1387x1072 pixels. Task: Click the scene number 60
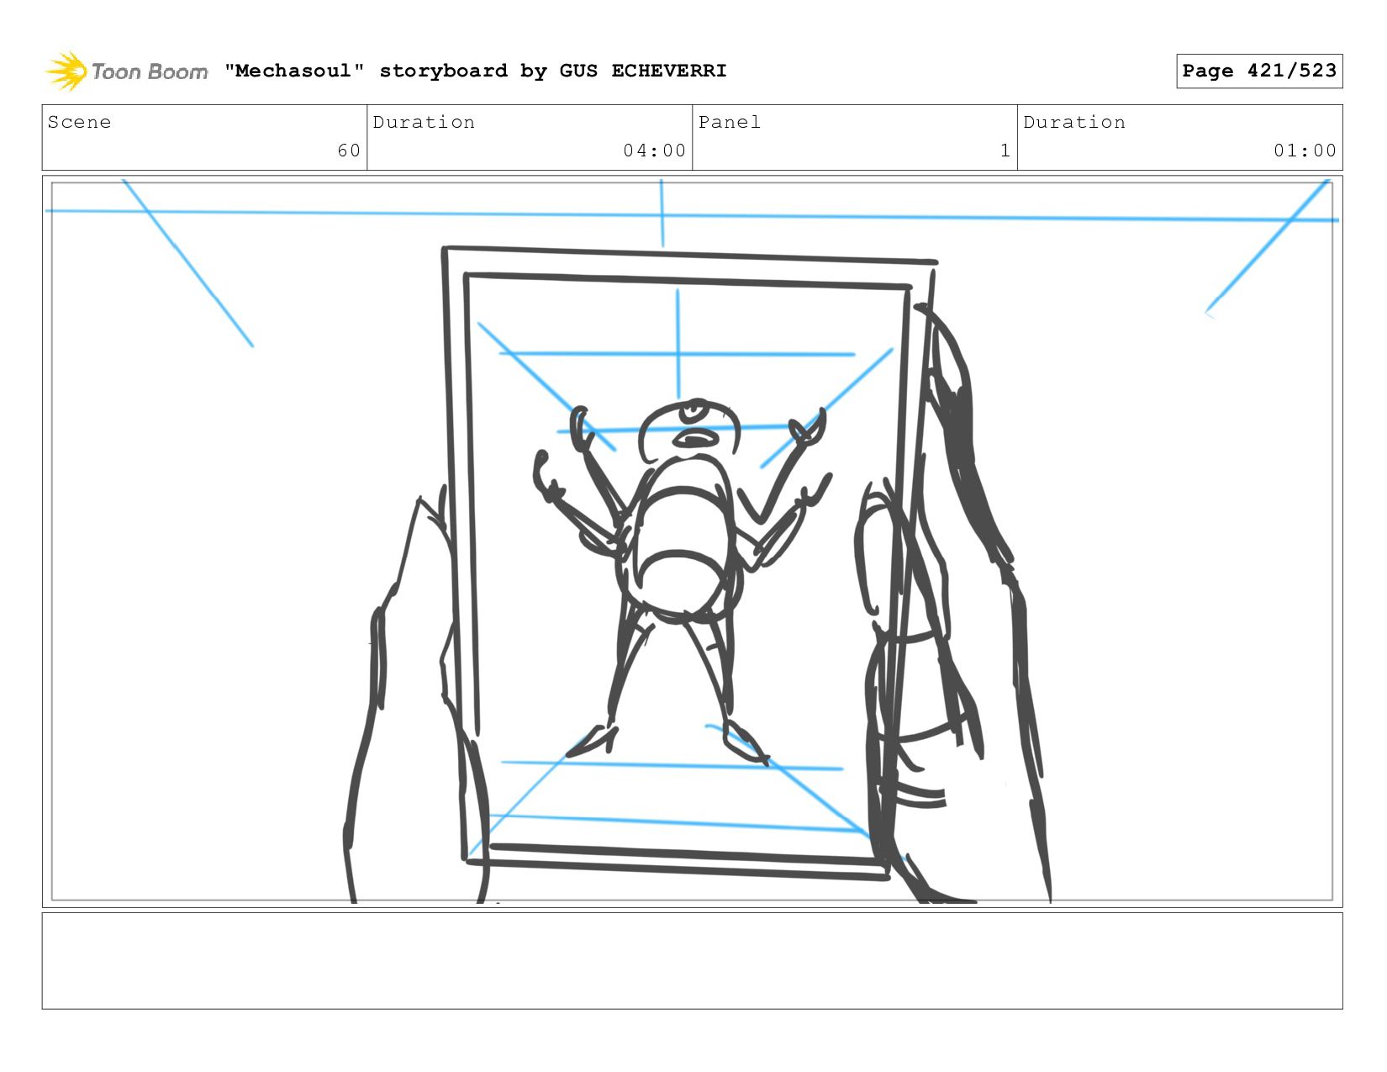[x=349, y=151]
